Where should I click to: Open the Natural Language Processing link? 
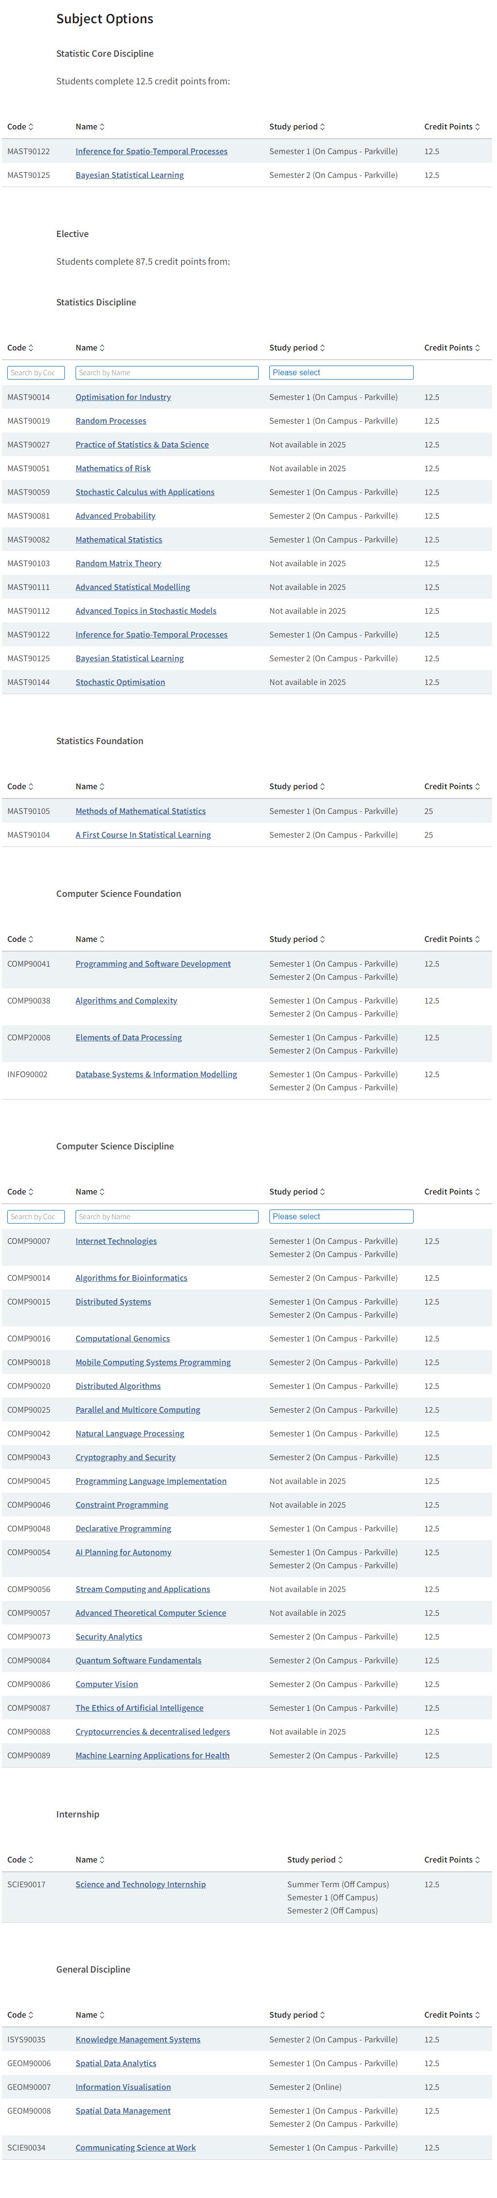129,1434
